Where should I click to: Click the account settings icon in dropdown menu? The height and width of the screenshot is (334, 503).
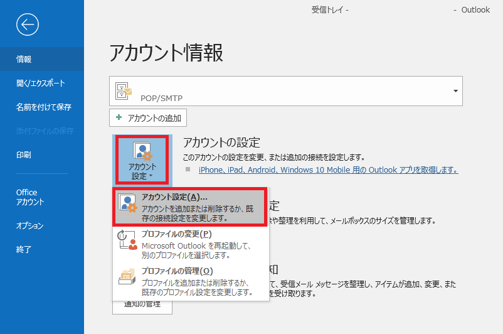click(x=128, y=203)
